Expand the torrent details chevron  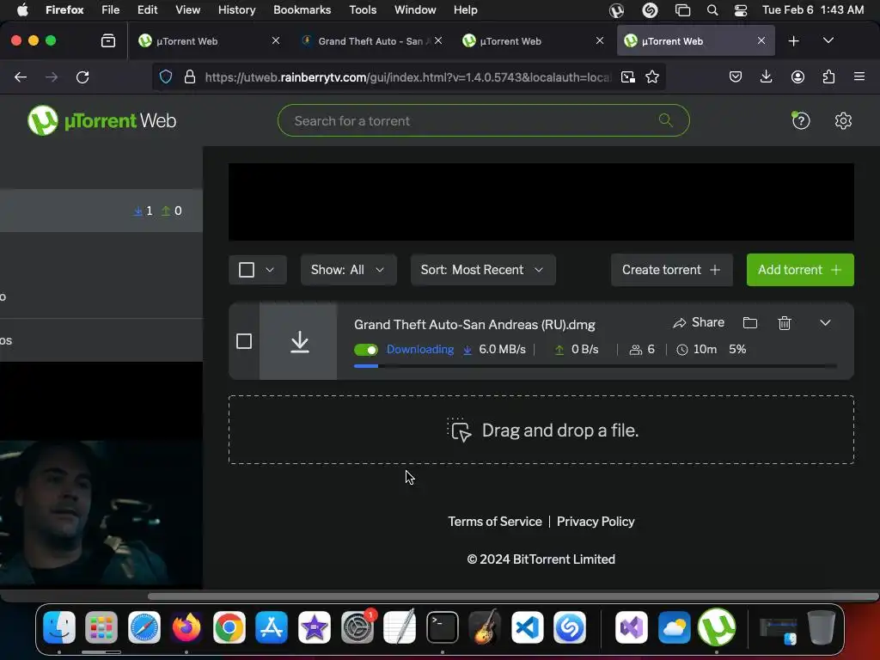click(x=825, y=323)
